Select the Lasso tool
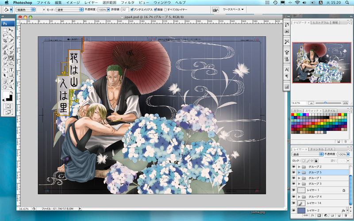This screenshot has width=354, height=221. (5, 35)
